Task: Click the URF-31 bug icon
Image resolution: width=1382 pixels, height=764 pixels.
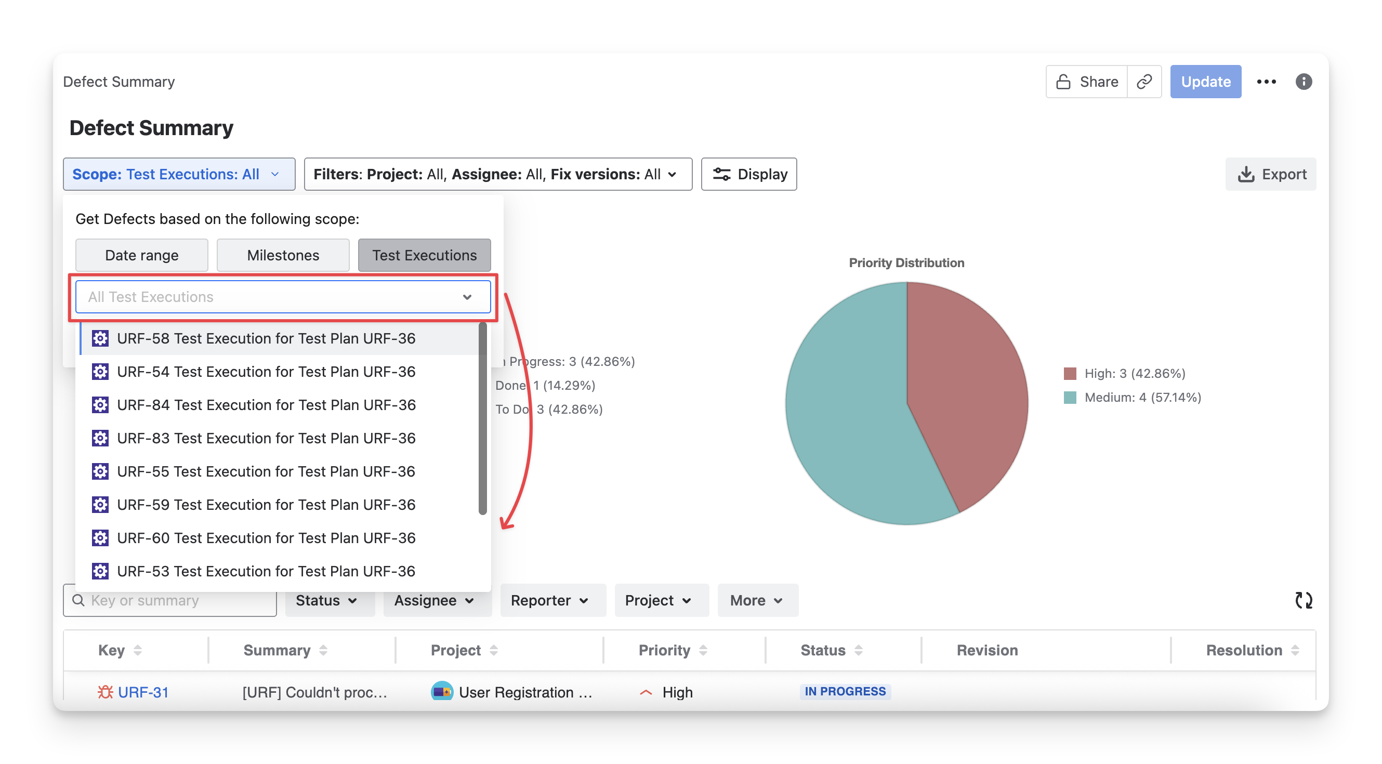Action: pos(105,692)
